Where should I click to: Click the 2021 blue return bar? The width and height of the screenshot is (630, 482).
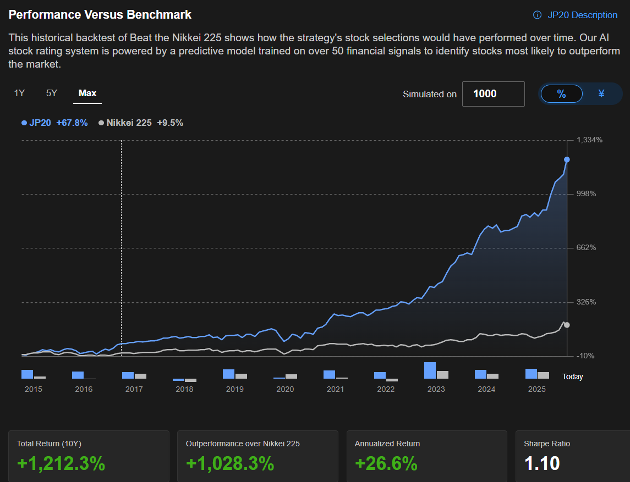[329, 375]
